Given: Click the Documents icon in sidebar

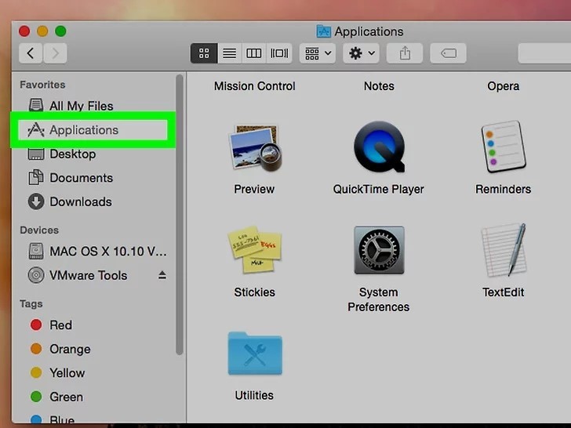Looking at the screenshot, I should 36,178.
